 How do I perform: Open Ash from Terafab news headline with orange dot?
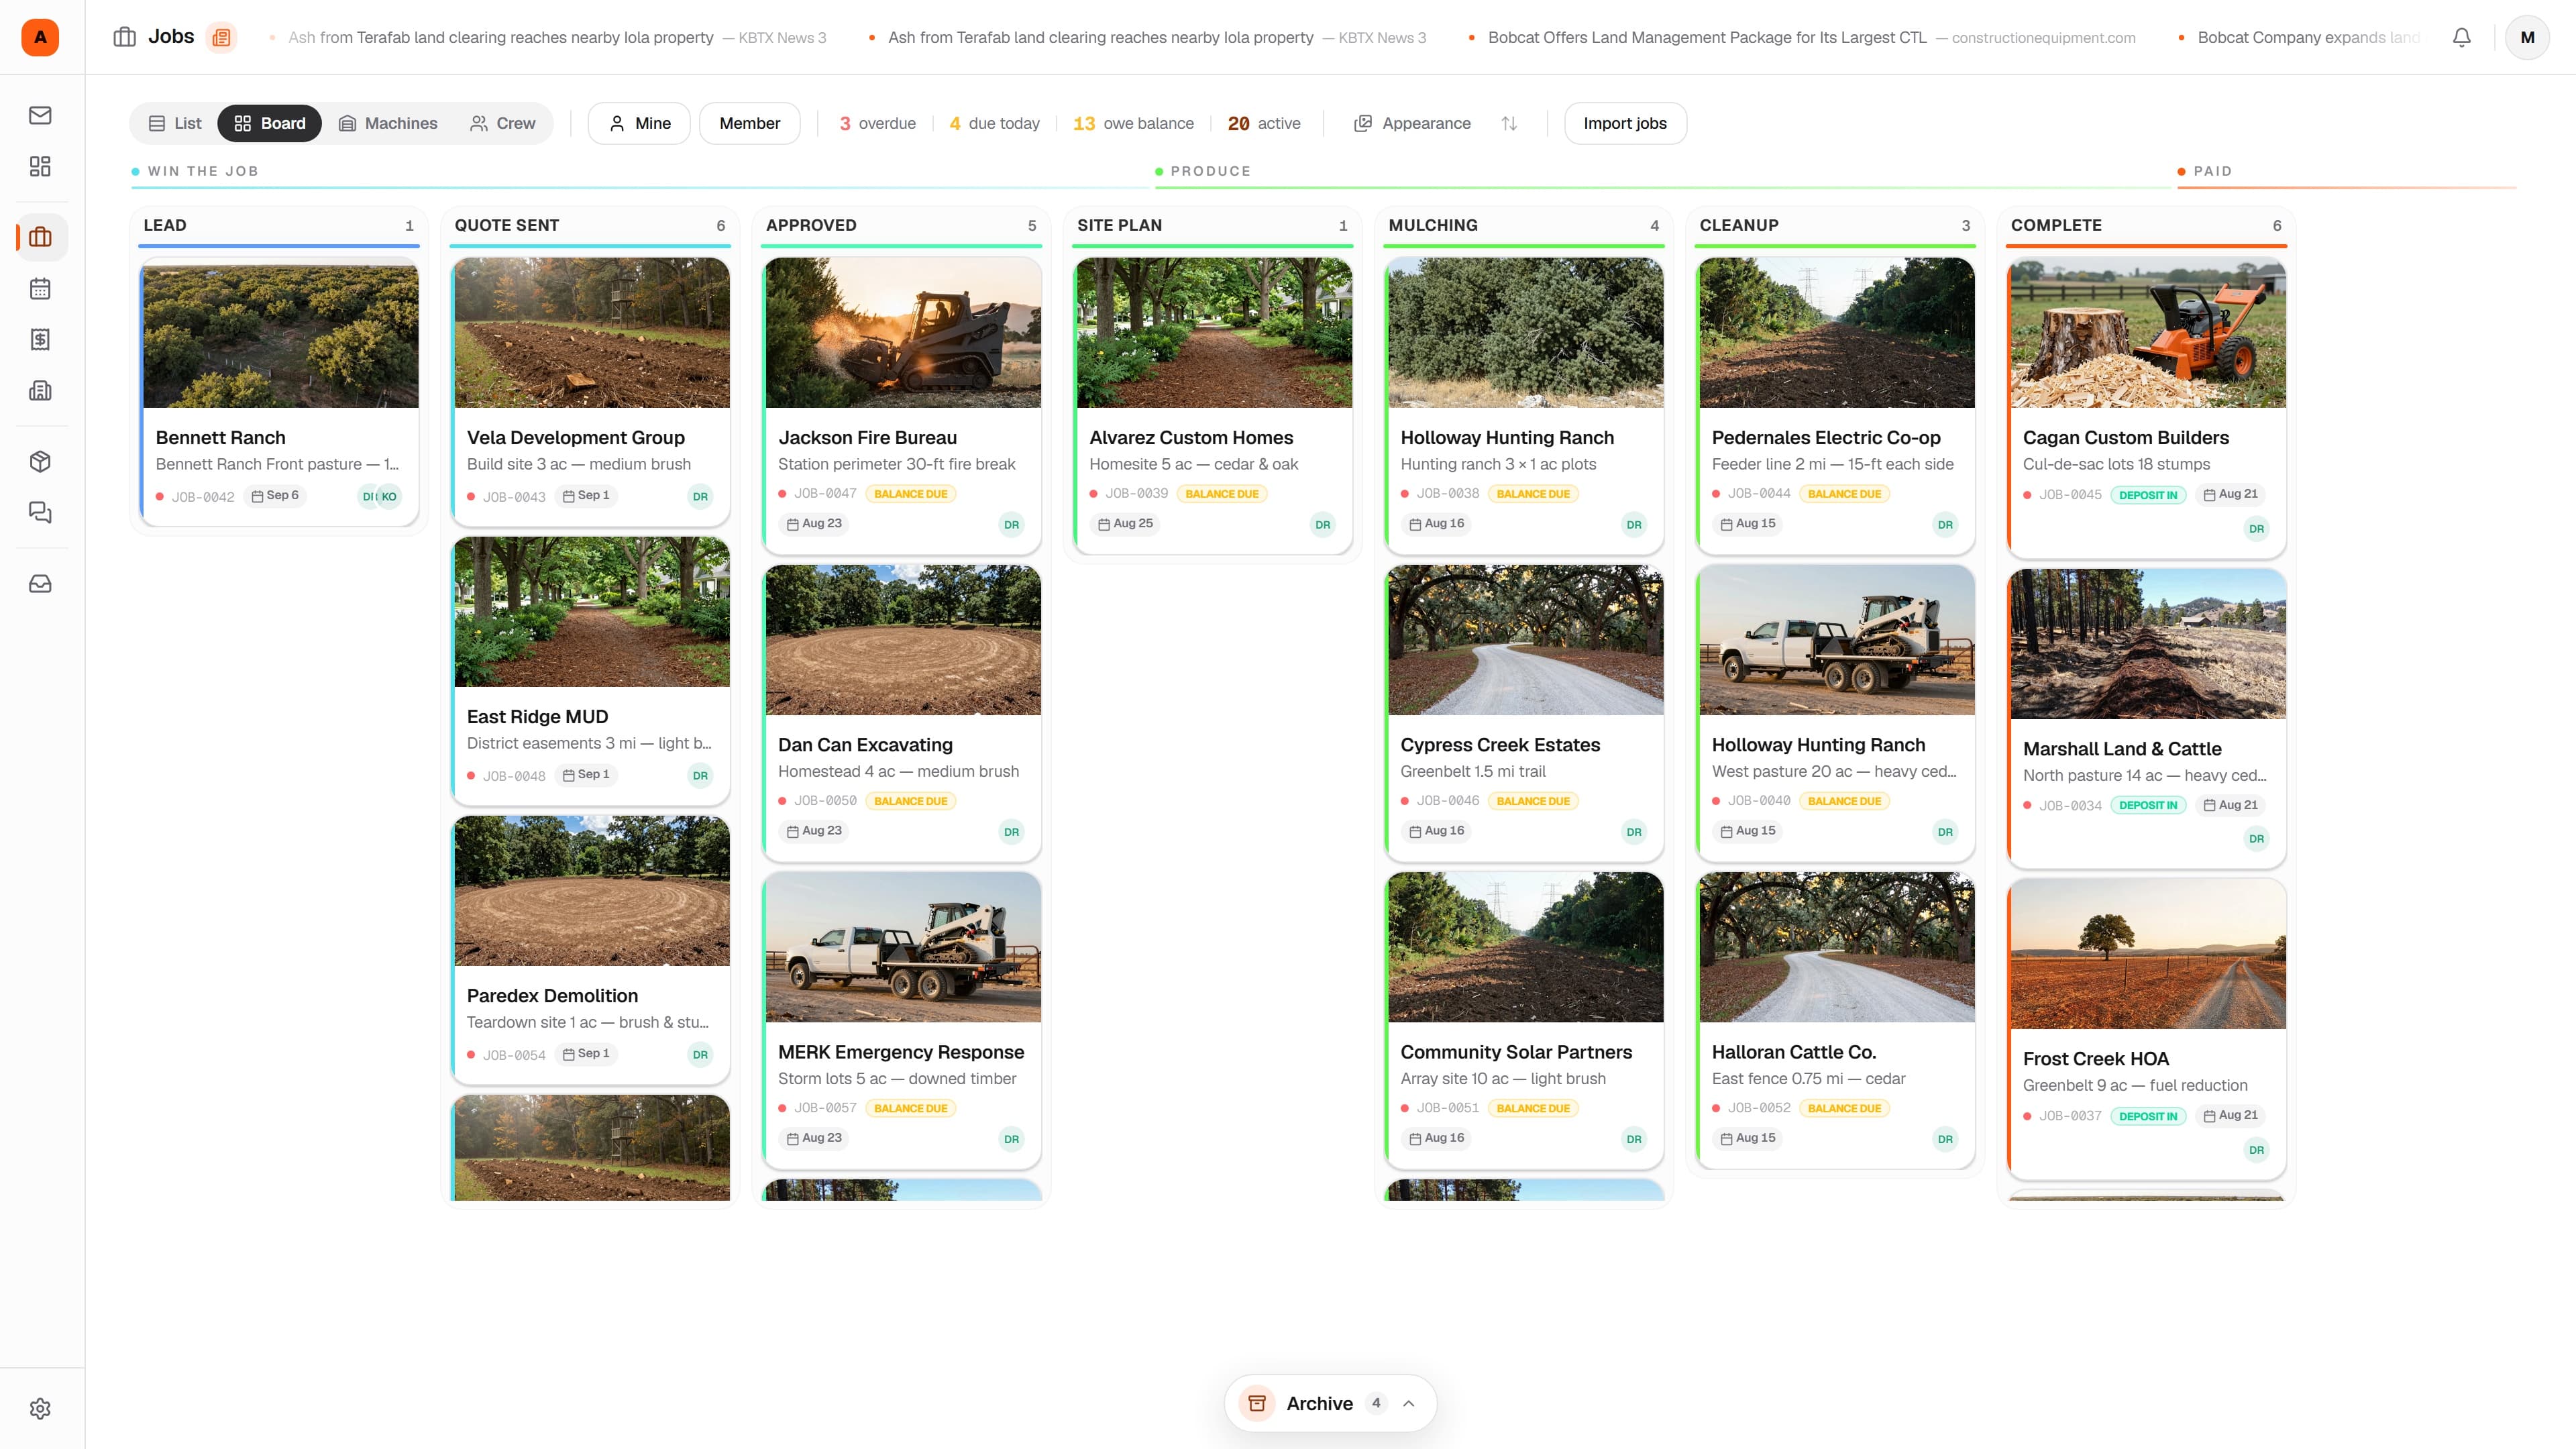pos(1101,37)
